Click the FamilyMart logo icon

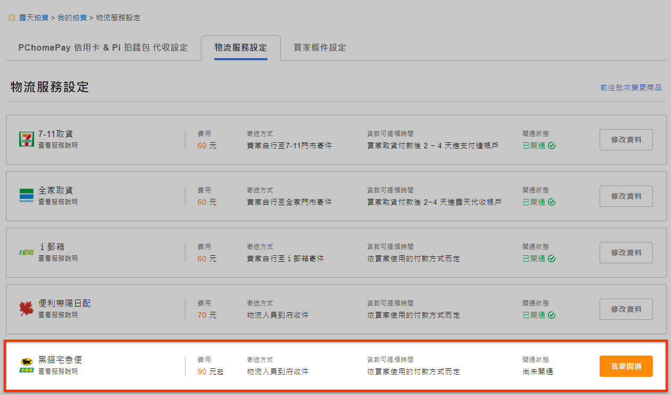click(x=26, y=196)
